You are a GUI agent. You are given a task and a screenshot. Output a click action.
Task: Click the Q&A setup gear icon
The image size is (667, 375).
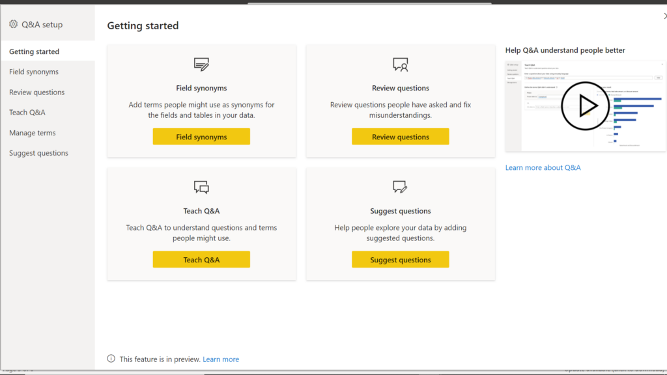pyautogui.click(x=12, y=24)
